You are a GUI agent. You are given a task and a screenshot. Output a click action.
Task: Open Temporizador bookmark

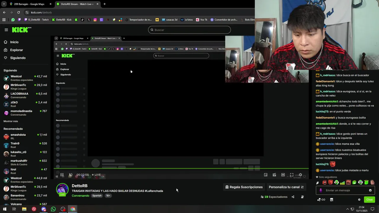tap(138, 20)
